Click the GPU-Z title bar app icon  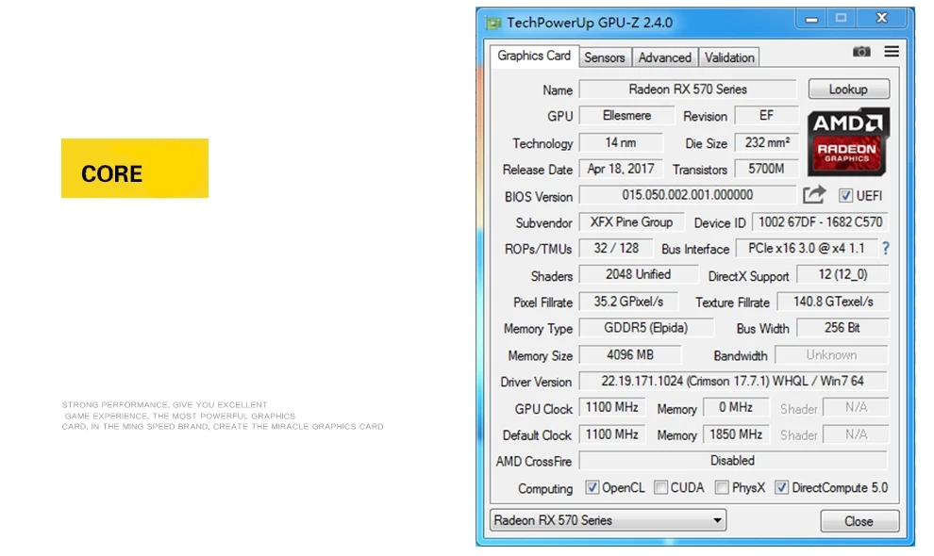(493, 24)
